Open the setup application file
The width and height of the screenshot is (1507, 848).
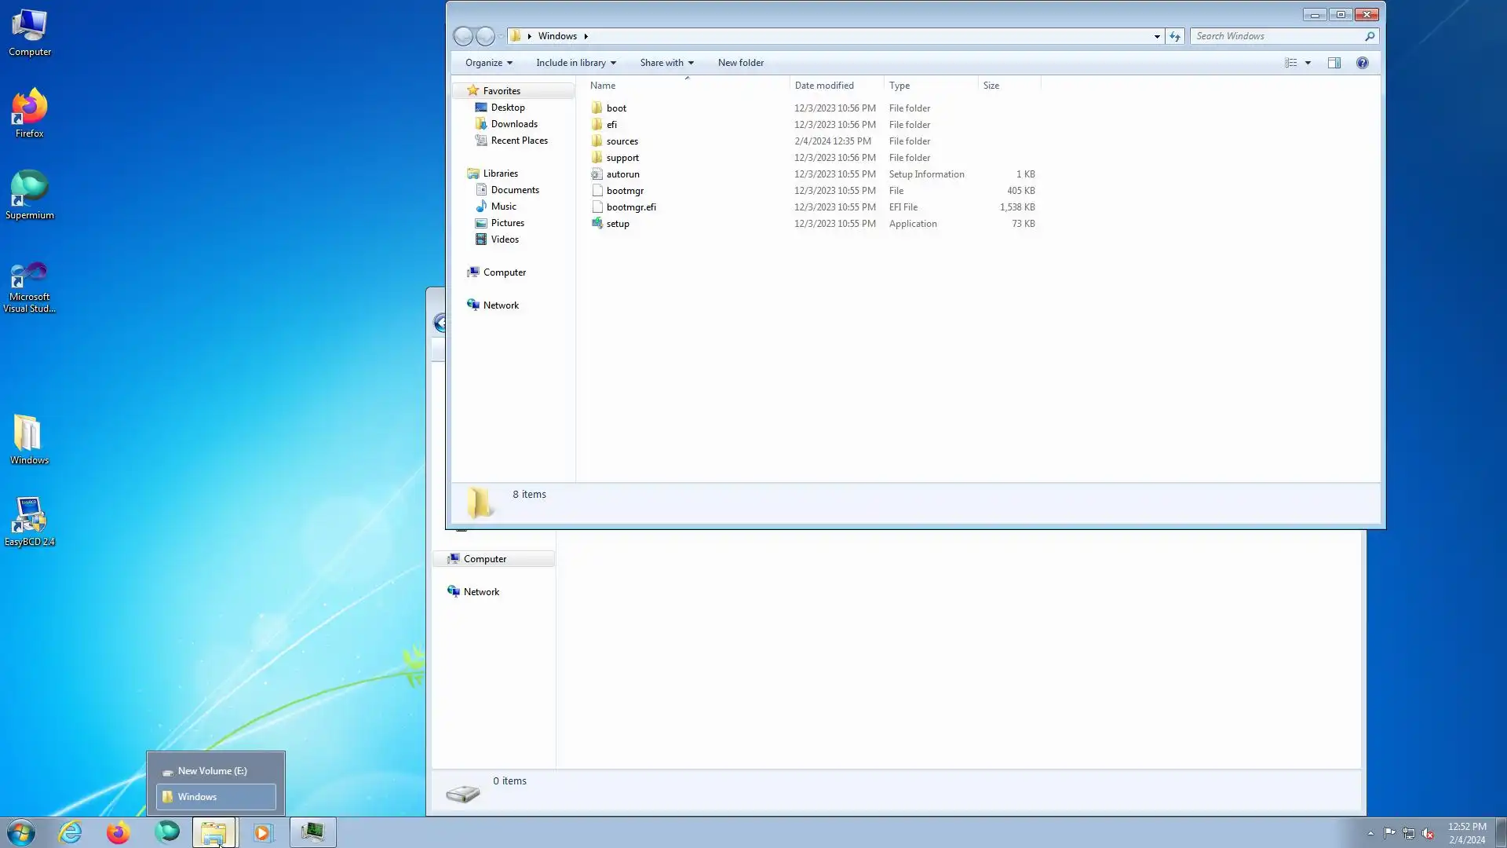click(617, 224)
